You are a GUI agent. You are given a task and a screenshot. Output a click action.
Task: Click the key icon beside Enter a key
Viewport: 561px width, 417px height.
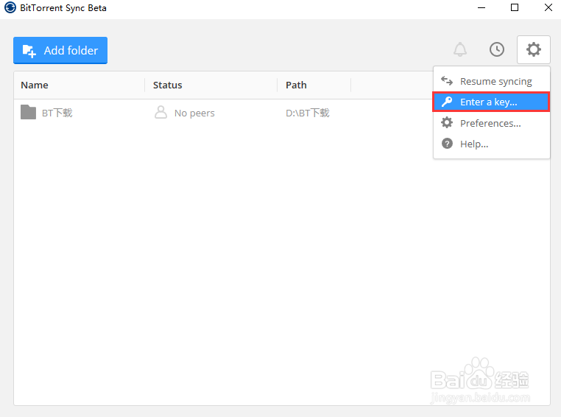[x=447, y=102]
